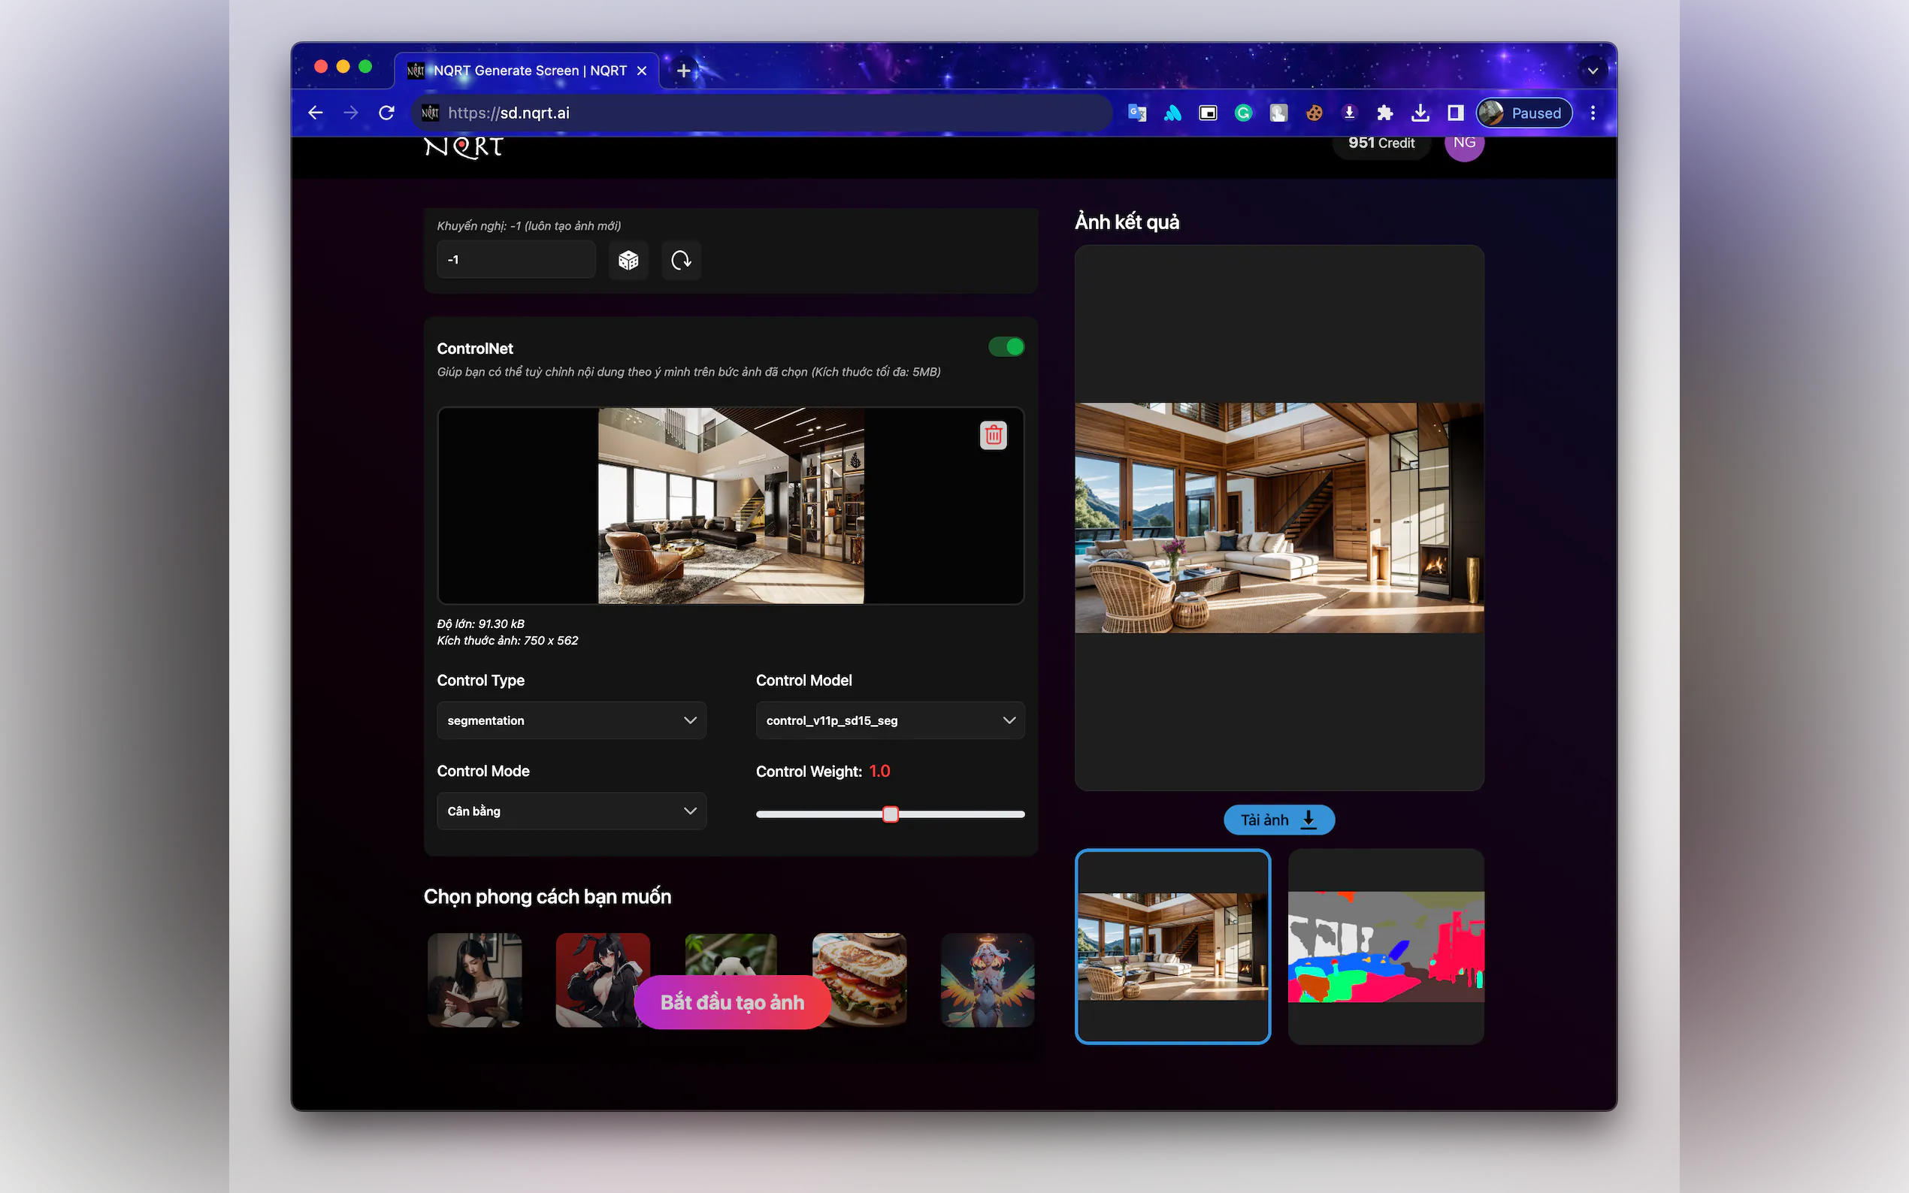Reload the page with browser refresh icon
The image size is (1909, 1193).
point(387,113)
